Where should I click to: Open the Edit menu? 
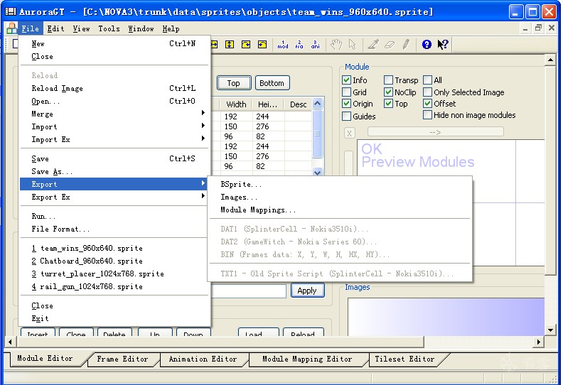click(x=55, y=28)
